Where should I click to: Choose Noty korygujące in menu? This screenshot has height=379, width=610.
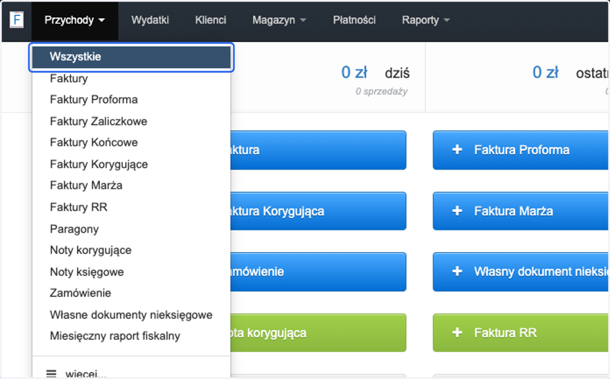(x=131, y=250)
